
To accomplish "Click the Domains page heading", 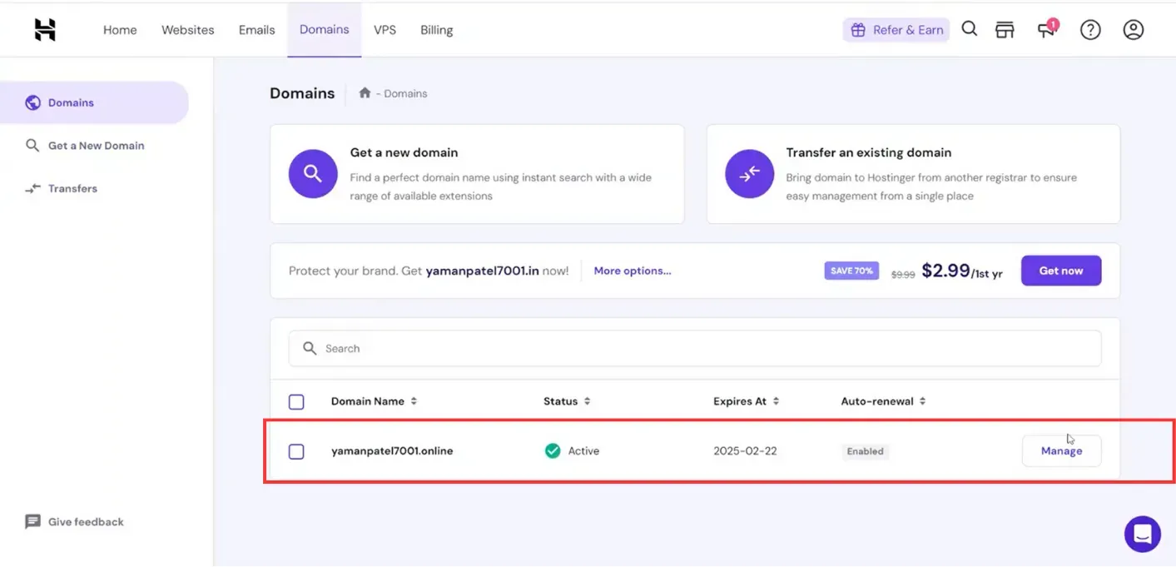I will (302, 93).
